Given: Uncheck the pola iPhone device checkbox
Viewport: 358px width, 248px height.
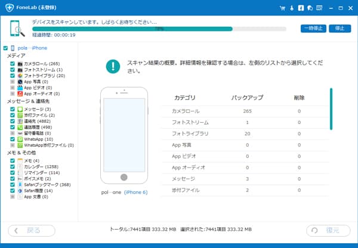Looking at the screenshot, I should (x=5, y=48).
